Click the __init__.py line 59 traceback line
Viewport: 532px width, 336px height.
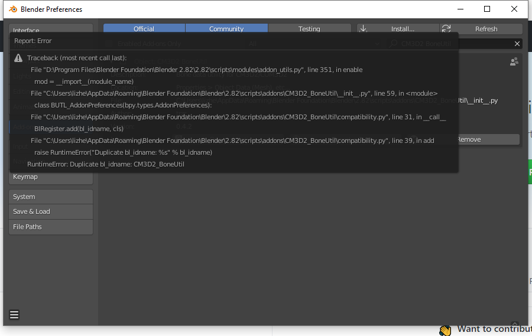pos(234,93)
